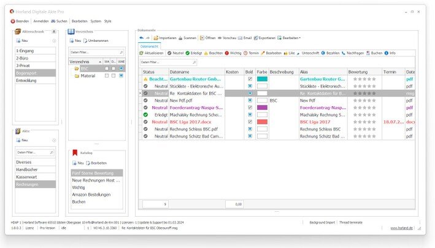The width and height of the screenshot is (435, 248).
Task: Click the Beenden icon in the menu bar
Action: [12, 21]
